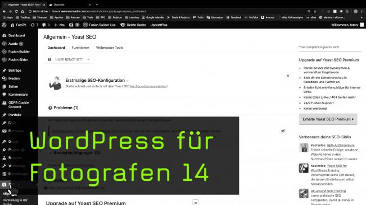
Task: Click the SEO-Anfängerkurs course thumbnail
Action: (304, 148)
